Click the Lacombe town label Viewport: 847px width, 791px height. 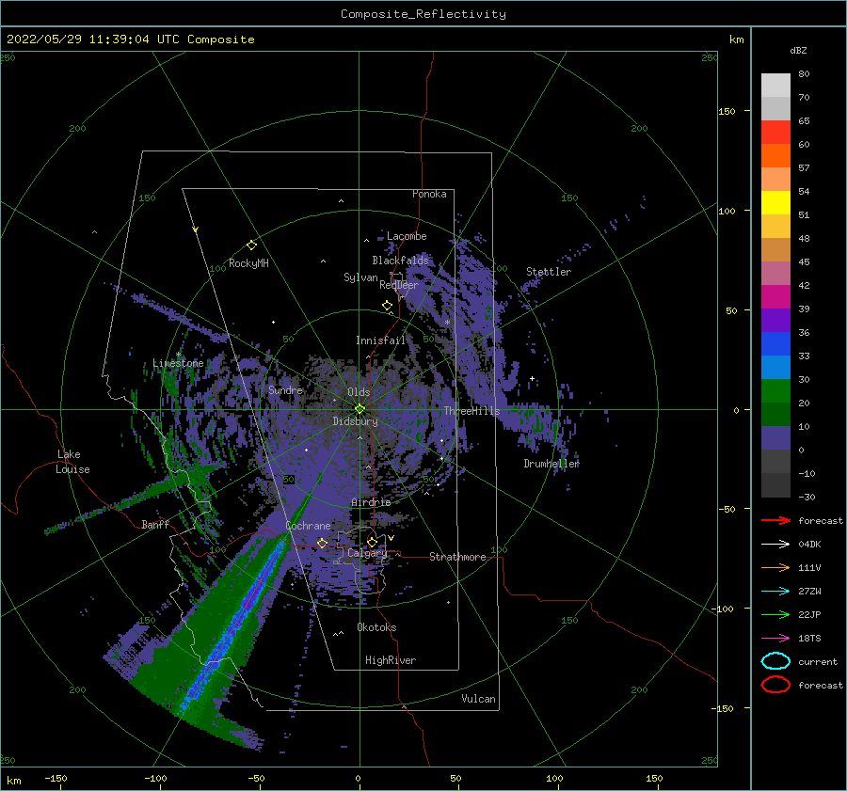click(x=407, y=236)
